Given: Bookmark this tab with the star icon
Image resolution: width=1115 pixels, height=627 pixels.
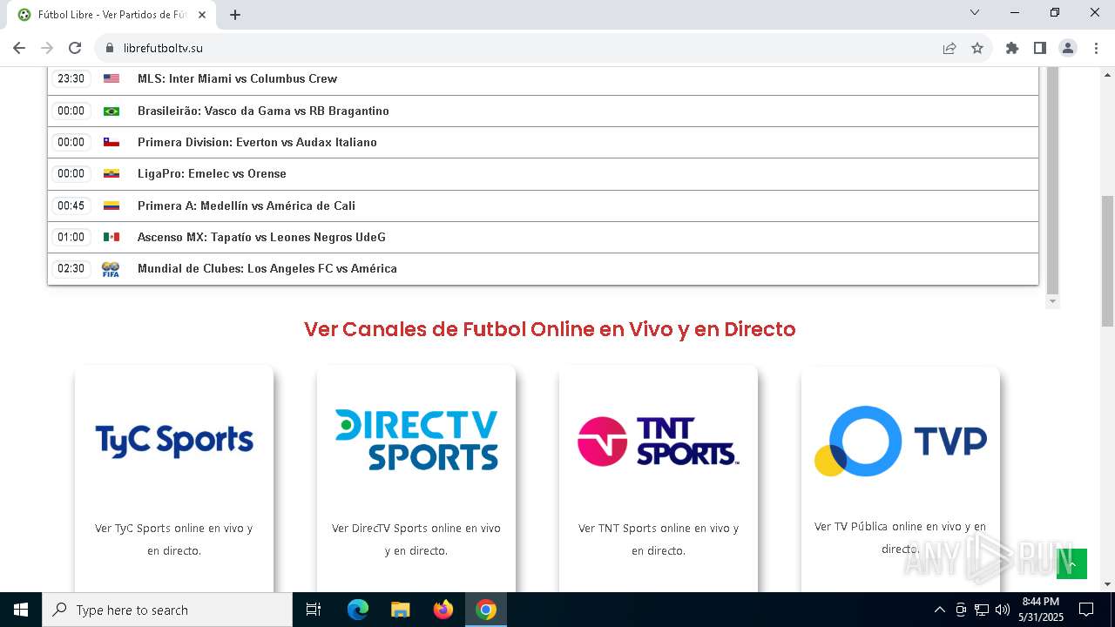Looking at the screenshot, I should click(x=977, y=48).
